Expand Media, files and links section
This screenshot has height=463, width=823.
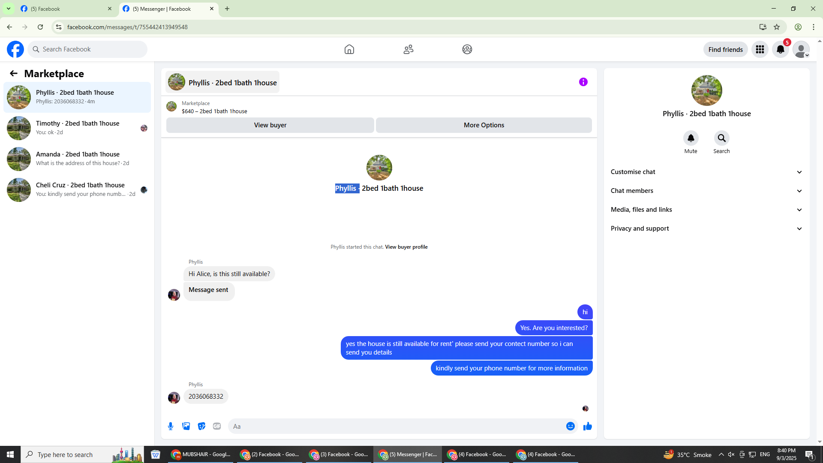point(706,210)
